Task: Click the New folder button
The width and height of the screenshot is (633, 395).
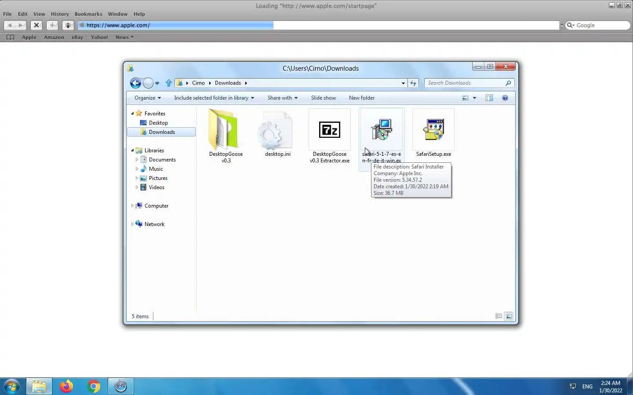Action: point(362,98)
